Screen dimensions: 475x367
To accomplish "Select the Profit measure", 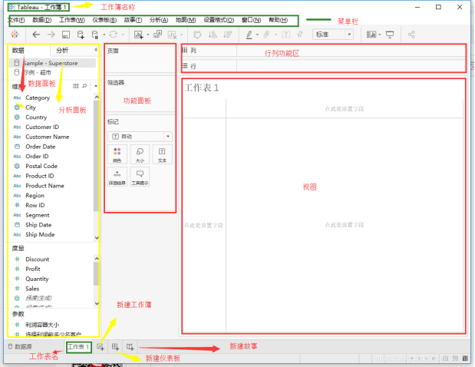I will pyautogui.click(x=33, y=269).
